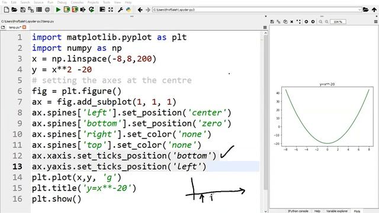Open the Plots pane options hamburger menu
Image resolution: width=379 pixels, height=213 pixels.
click(376, 22)
